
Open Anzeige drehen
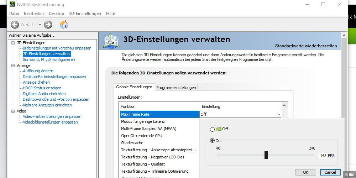[x=36, y=82]
